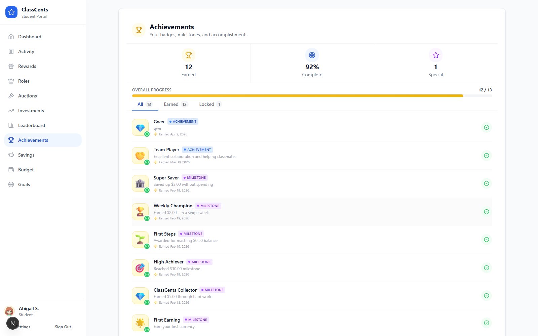Click the trophy icon beside the Achievements heading

coord(139,30)
